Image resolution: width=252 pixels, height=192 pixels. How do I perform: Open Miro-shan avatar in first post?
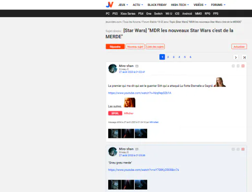coord(113,68)
